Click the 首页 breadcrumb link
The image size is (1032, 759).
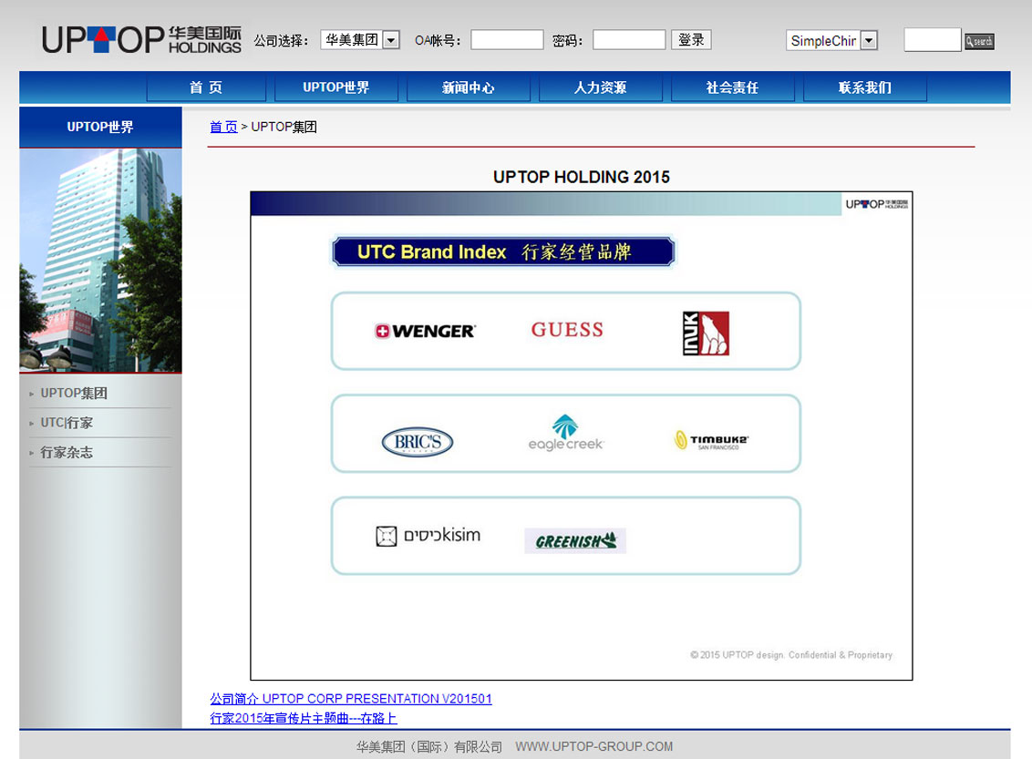pos(223,127)
